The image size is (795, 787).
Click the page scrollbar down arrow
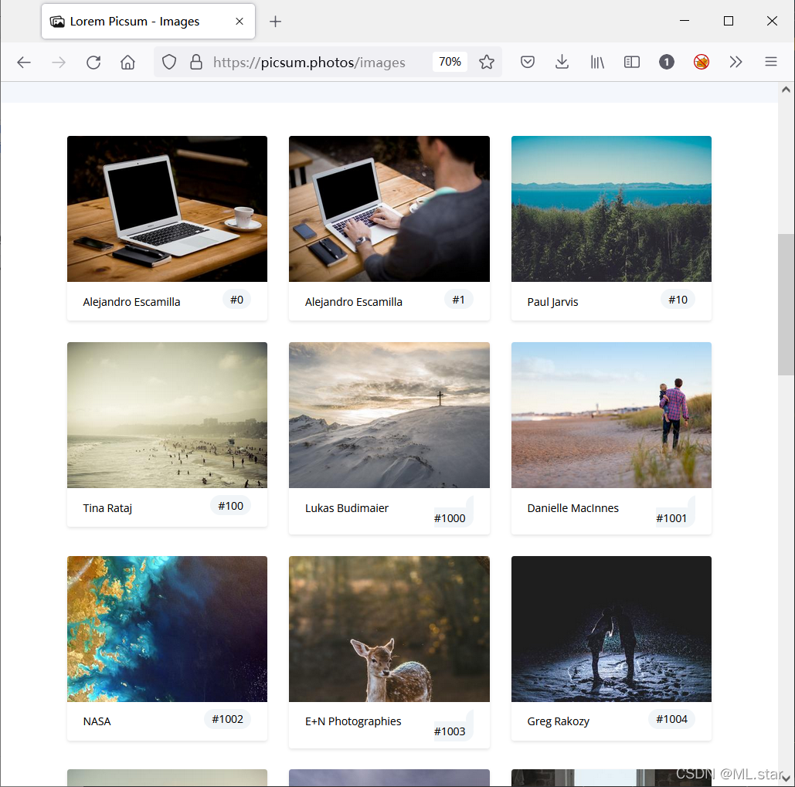click(786, 779)
